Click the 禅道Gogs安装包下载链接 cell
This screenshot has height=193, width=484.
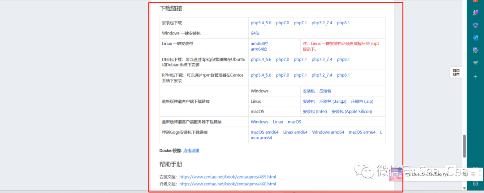click(204, 135)
